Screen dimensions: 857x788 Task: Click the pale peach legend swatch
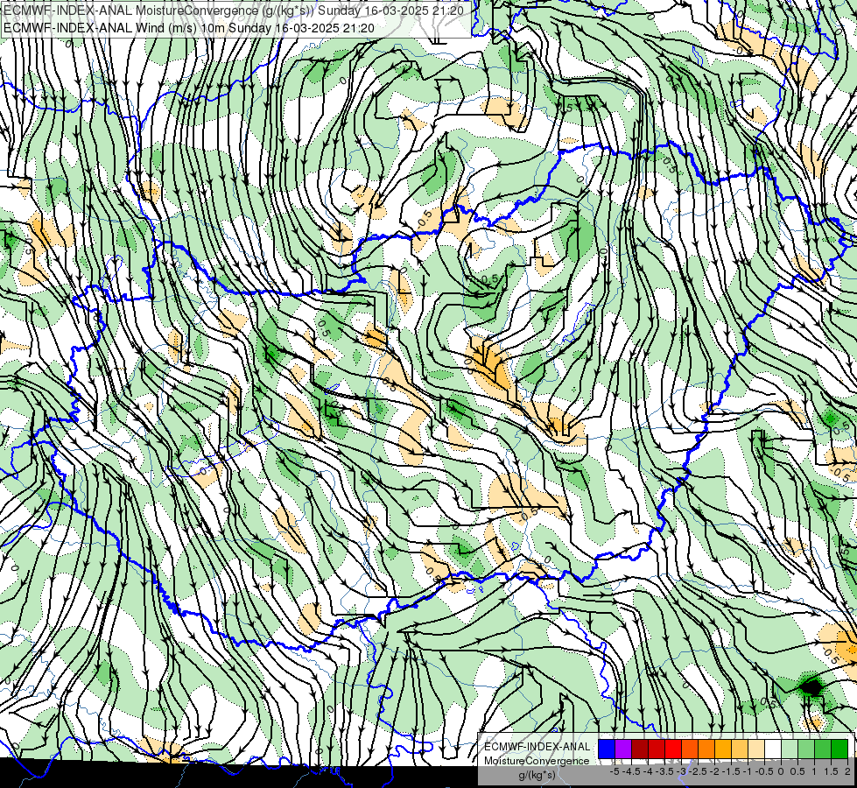tap(756, 749)
